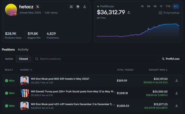
Task: Share the Elon Musk 420-439 tweets position
Action: (177, 106)
